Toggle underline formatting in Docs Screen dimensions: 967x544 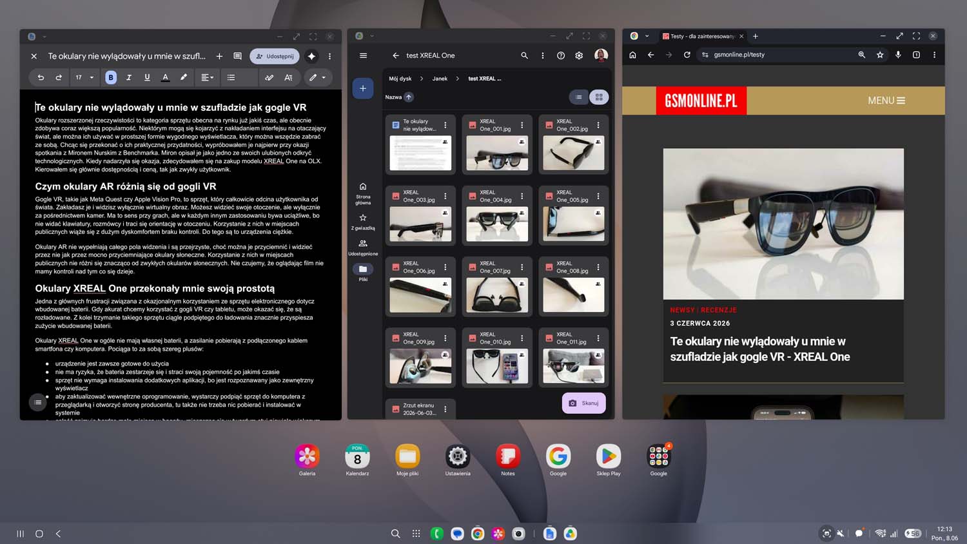(147, 77)
